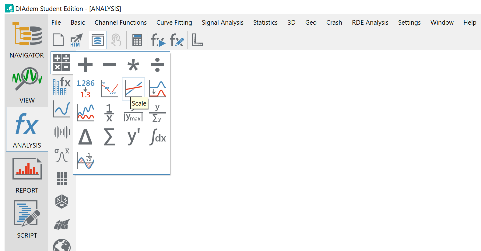Select the scatter points with red line icon
The image size is (481, 251).
click(x=109, y=89)
